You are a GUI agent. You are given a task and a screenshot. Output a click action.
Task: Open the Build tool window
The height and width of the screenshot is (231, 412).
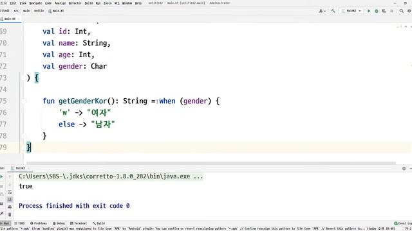coord(98,223)
